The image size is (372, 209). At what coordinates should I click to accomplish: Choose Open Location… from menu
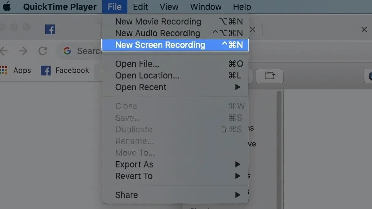tap(175, 76)
